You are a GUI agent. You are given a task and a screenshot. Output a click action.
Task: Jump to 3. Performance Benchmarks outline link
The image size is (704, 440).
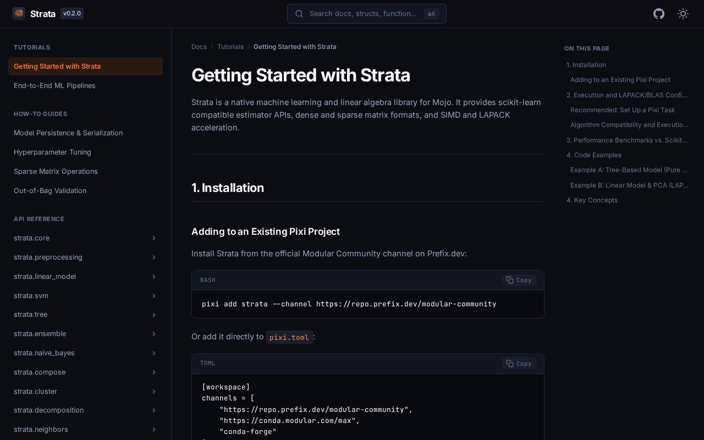pyautogui.click(x=628, y=140)
